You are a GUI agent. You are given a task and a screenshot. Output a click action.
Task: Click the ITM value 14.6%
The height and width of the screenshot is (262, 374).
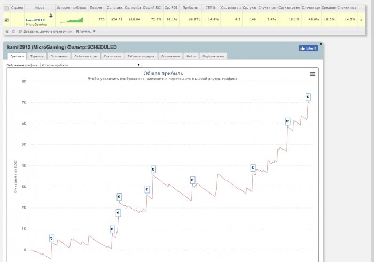[x=213, y=19]
